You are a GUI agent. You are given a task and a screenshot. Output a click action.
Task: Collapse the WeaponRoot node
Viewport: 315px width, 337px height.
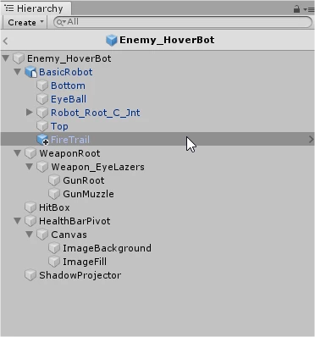point(18,153)
